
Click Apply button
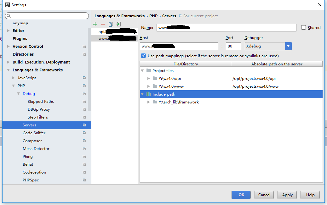point(287,195)
